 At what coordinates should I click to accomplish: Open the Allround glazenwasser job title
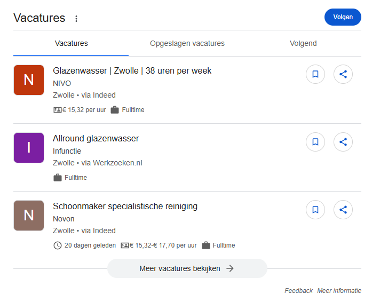[96, 139]
